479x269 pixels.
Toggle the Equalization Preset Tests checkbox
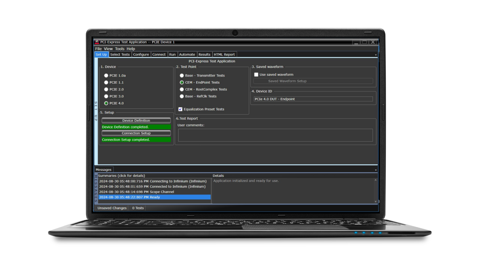pos(180,109)
